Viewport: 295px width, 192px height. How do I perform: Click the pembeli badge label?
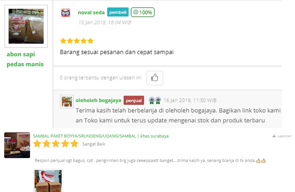click(118, 12)
